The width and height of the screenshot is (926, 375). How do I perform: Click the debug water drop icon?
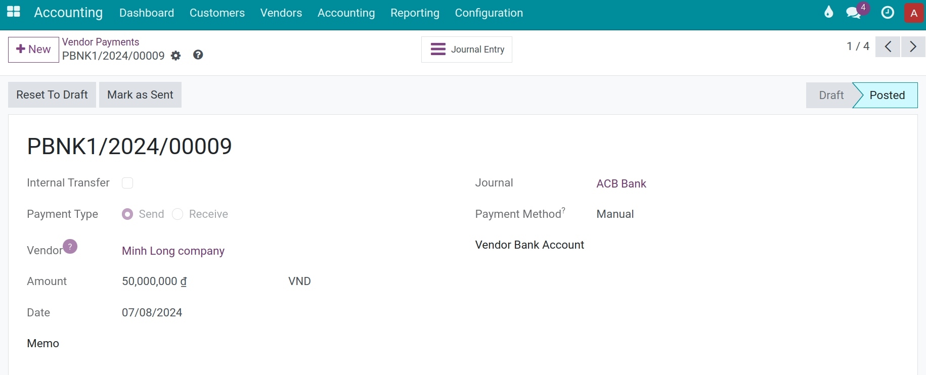point(828,12)
